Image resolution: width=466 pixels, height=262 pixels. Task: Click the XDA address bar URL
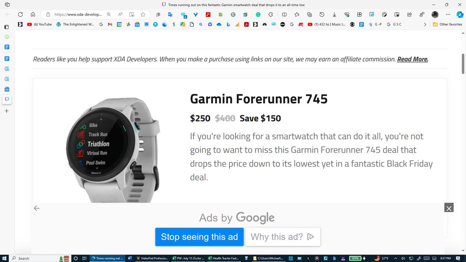pos(78,14)
